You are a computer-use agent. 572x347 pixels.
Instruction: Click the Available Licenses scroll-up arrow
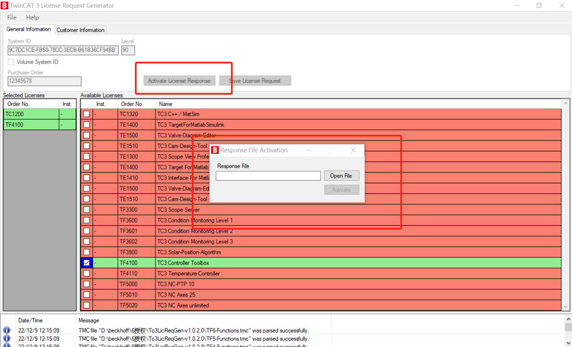565,104
